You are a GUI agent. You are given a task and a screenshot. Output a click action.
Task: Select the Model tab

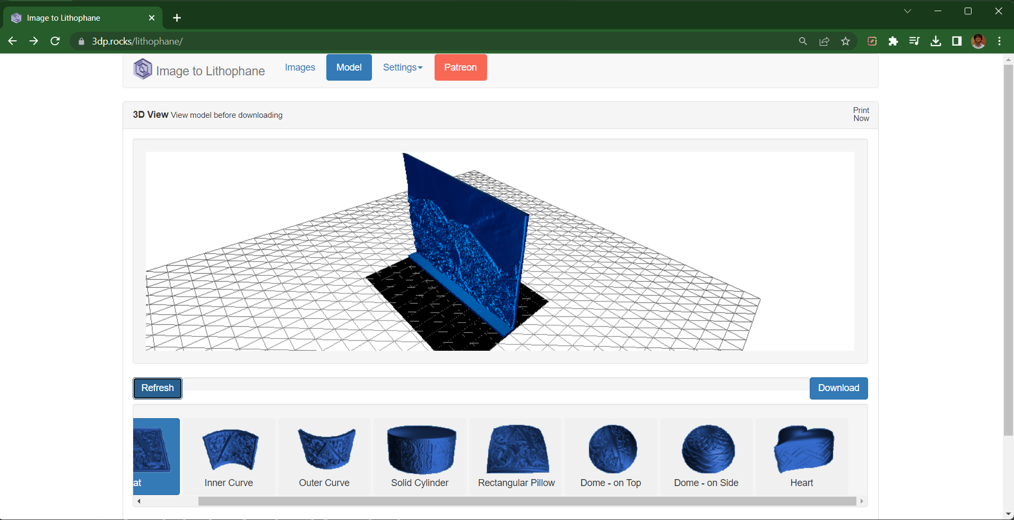(349, 67)
